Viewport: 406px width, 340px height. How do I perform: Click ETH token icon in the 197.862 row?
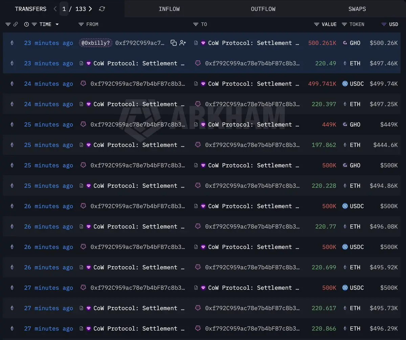point(345,145)
